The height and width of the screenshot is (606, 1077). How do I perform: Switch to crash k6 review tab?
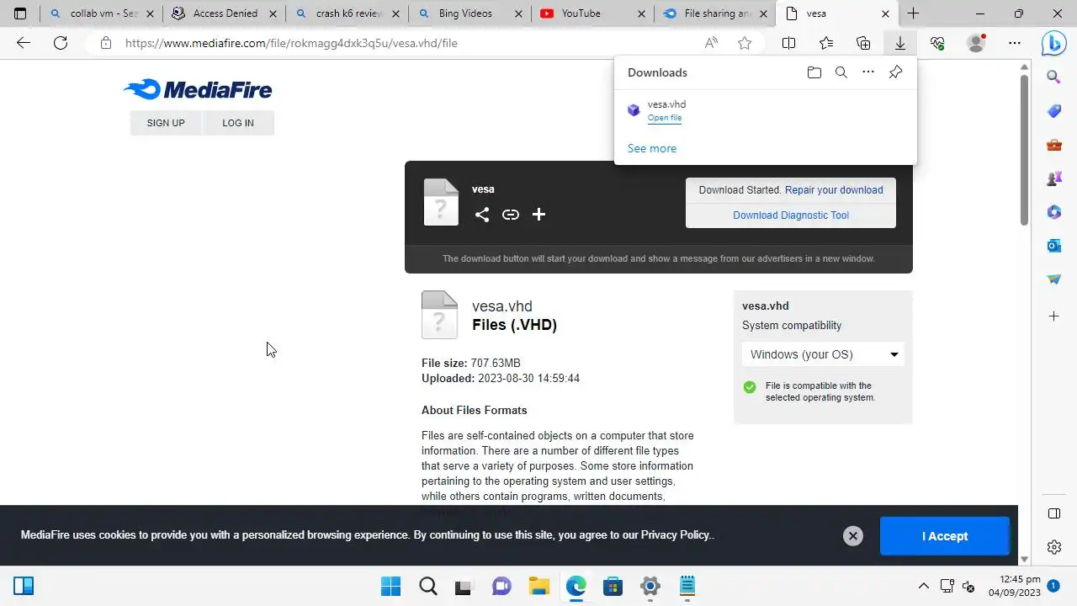tap(346, 13)
